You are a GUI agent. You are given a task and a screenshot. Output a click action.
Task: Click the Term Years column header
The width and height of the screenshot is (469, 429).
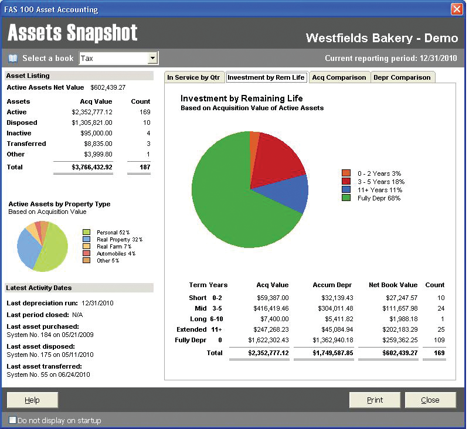pos(208,285)
